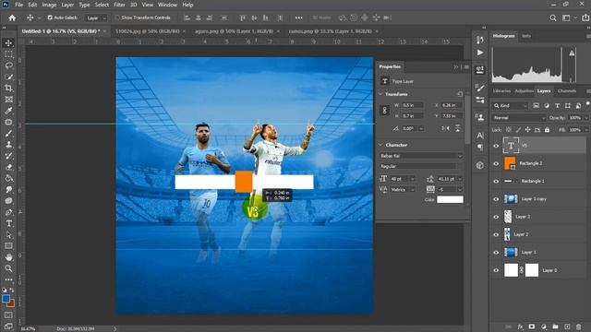This screenshot has height=332, width=591.
Task: Click the three-dots more options button
Action: point(299,18)
